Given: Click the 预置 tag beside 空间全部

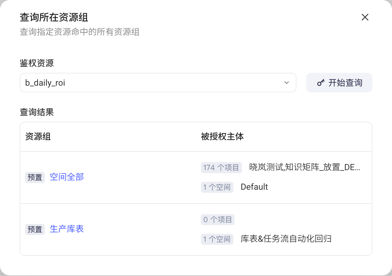Looking at the screenshot, I should coord(35,177).
